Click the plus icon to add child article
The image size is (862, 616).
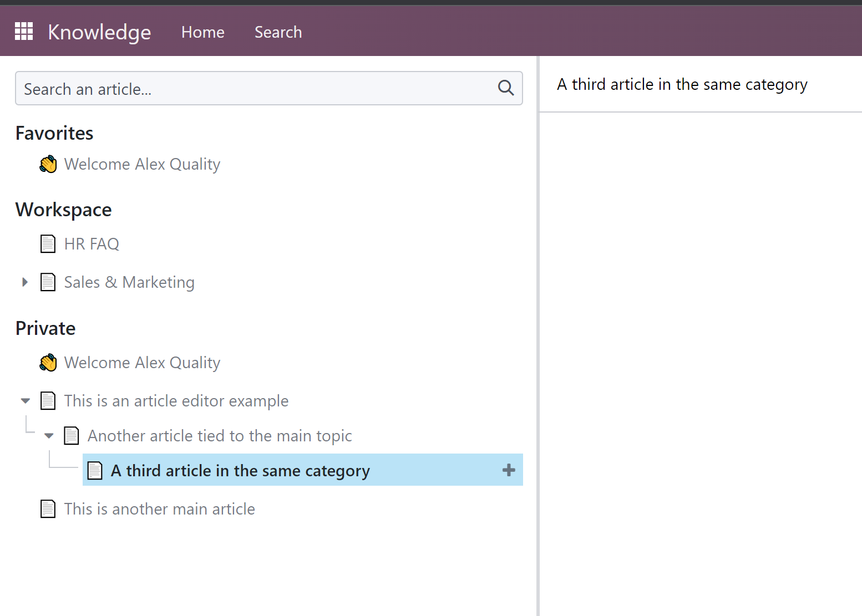coord(508,470)
